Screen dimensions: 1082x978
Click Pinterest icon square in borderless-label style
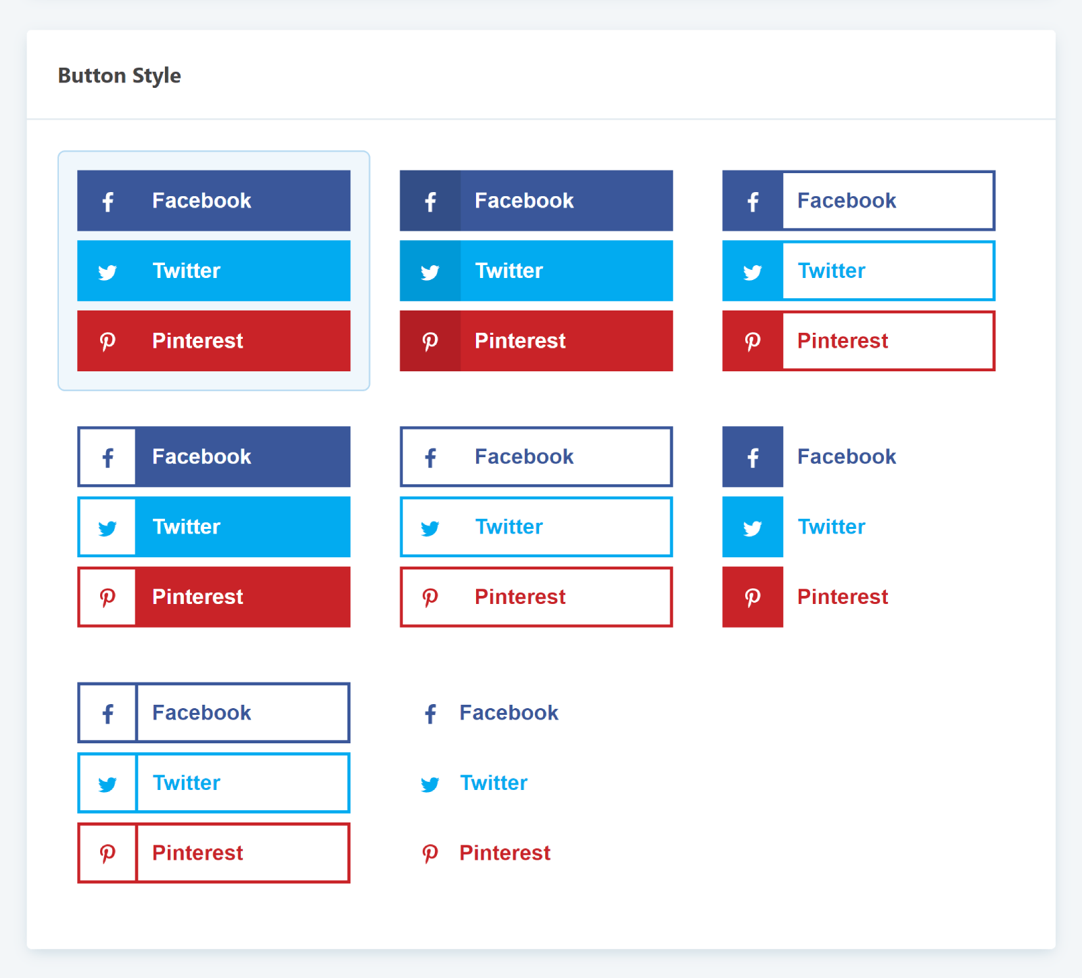pyautogui.click(x=753, y=597)
